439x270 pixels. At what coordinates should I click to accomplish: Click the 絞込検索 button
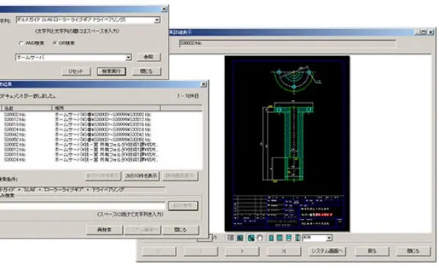tap(183, 206)
